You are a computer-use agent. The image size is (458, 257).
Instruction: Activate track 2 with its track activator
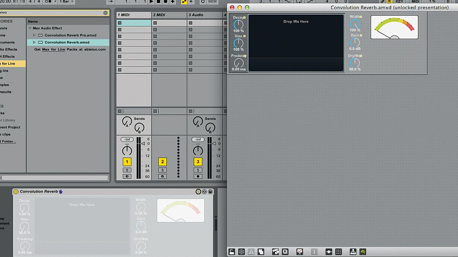[x=163, y=161]
